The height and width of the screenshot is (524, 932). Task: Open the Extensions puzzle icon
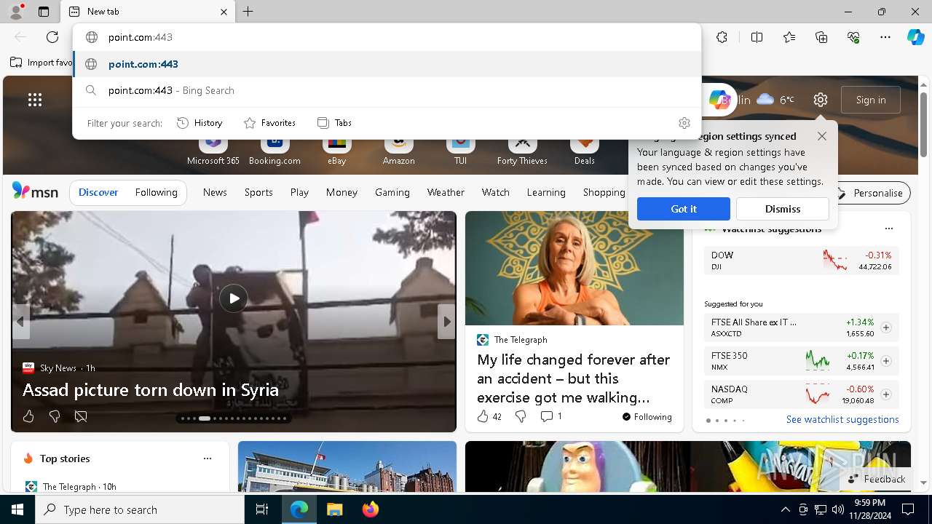[x=722, y=37]
